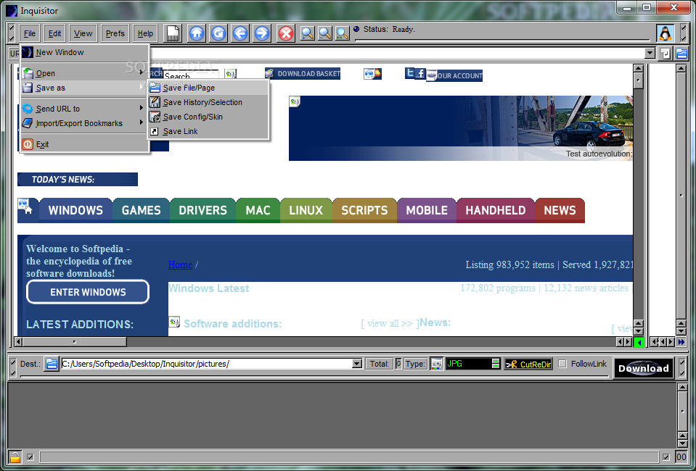Click the zoom-in magnifier icon

(308, 33)
